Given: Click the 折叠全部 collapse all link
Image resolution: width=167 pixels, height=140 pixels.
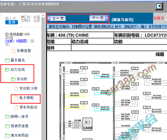Looking at the screenshot, I should click(37, 19).
